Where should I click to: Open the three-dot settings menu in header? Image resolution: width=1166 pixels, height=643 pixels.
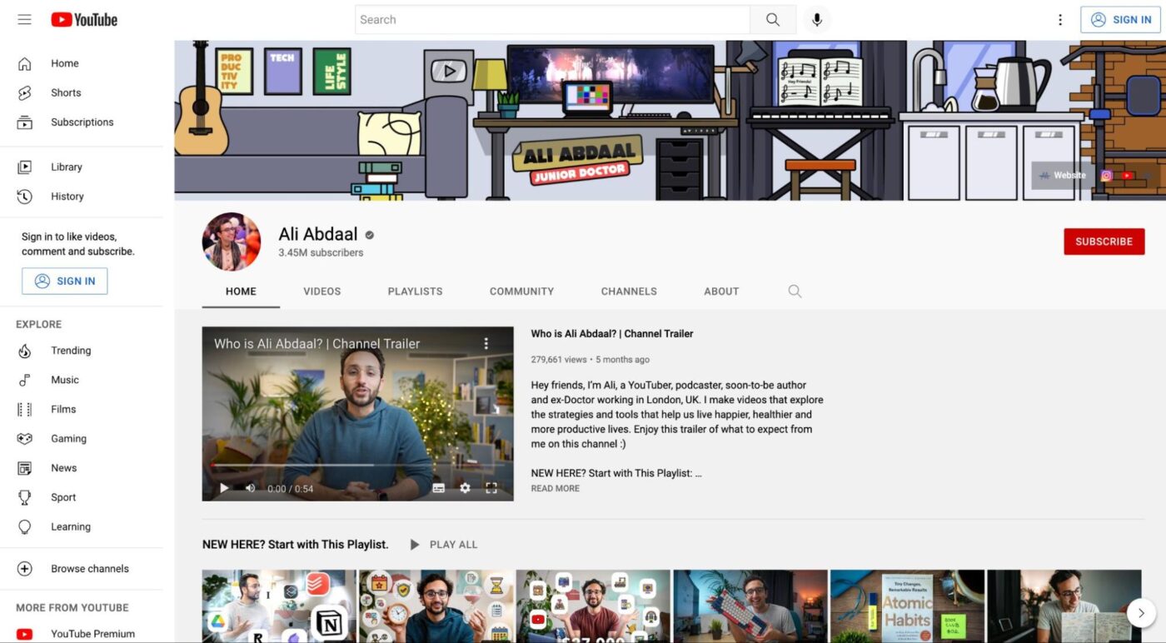pos(1059,20)
